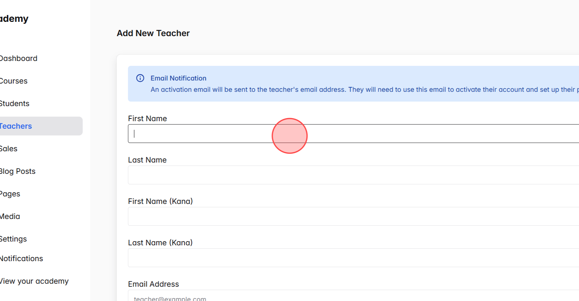Browse the Media library
Image resolution: width=579 pixels, height=301 pixels.
click(x=10, y=216)
